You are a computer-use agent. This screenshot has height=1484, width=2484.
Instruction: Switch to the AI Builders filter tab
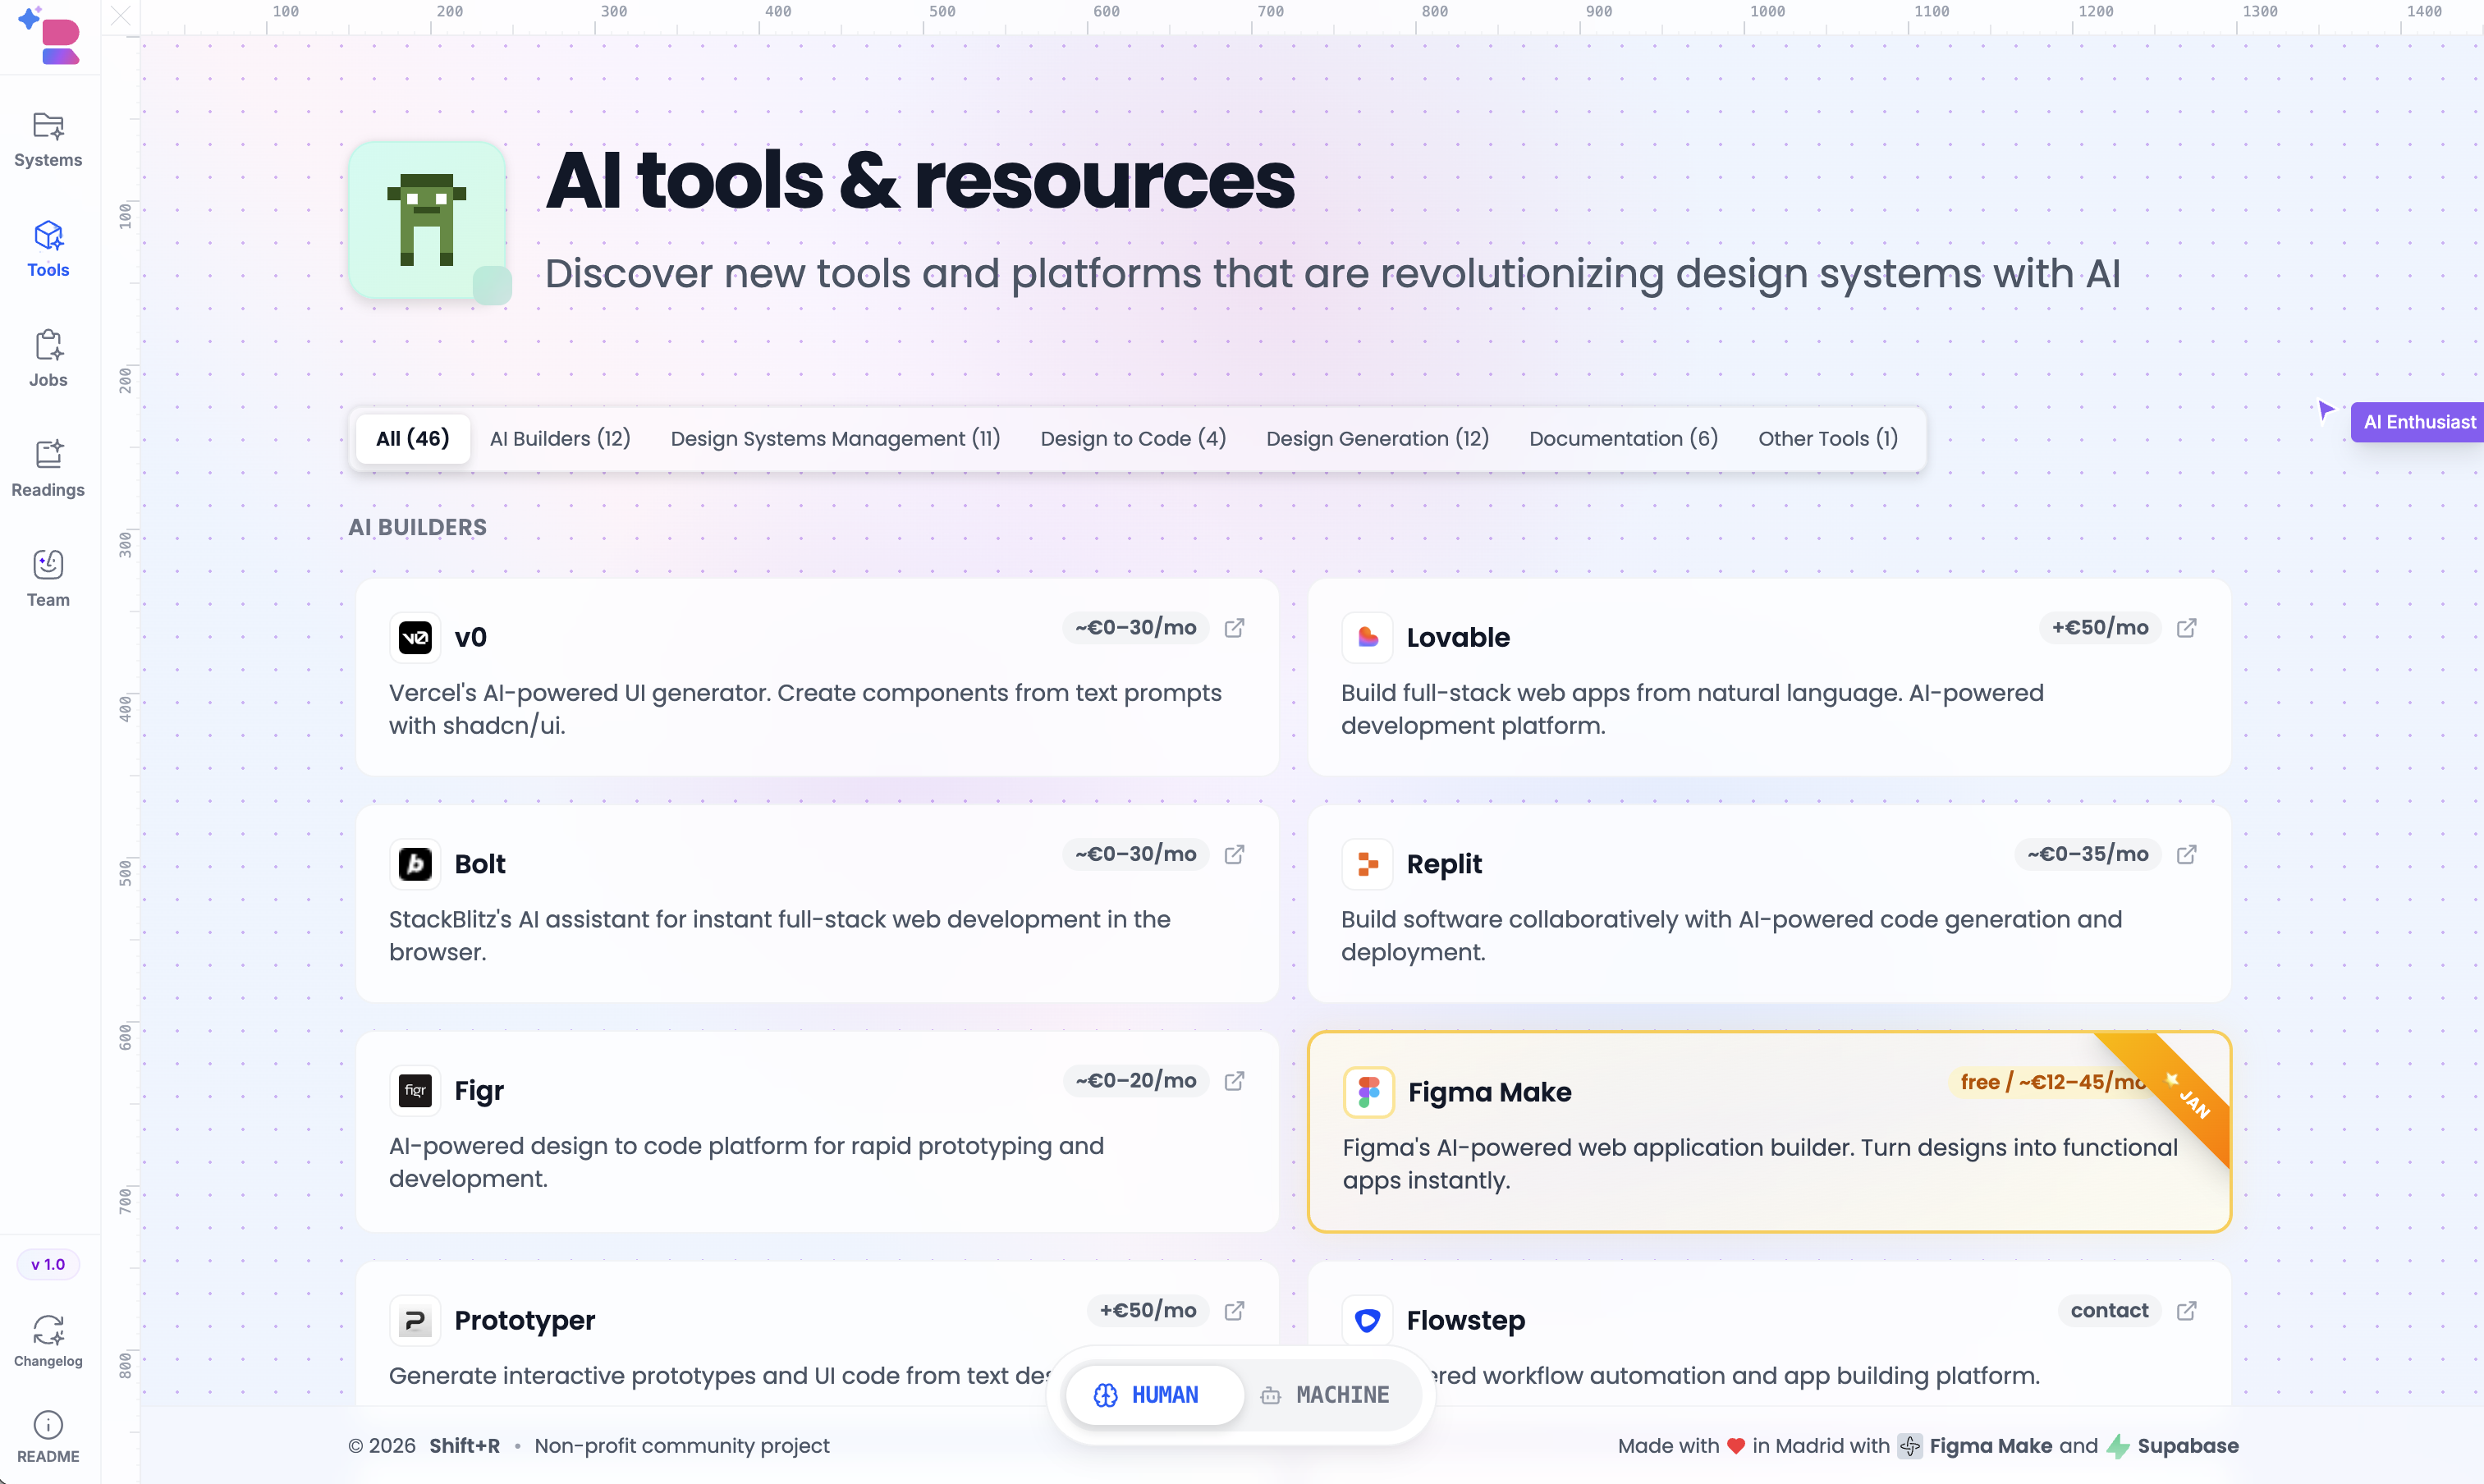[560, 438]
